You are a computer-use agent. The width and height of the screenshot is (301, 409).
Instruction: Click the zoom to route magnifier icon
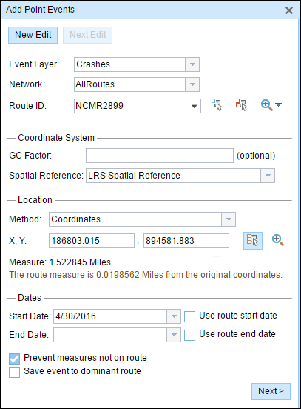point(267,105)
